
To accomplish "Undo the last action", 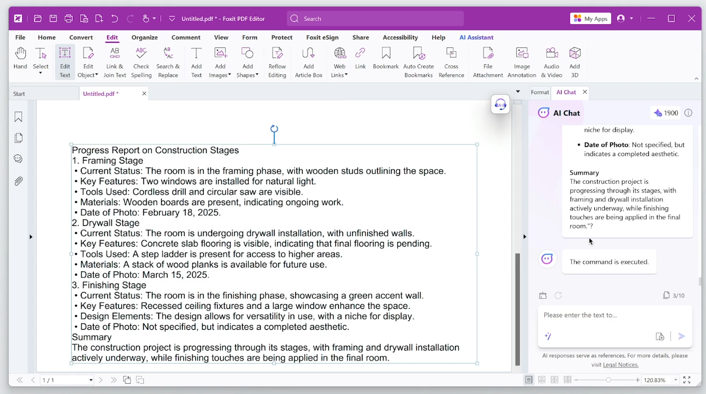I will click(115, 19).
